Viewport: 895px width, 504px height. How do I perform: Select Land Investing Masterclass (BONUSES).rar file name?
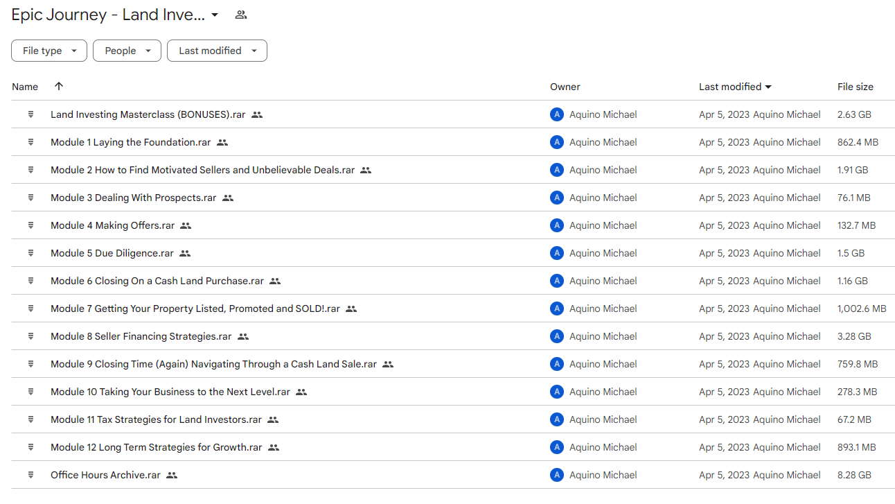coord(148,114)
